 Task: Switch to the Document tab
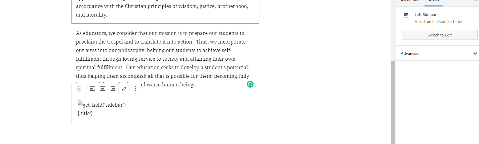click(x=410, y=1)
